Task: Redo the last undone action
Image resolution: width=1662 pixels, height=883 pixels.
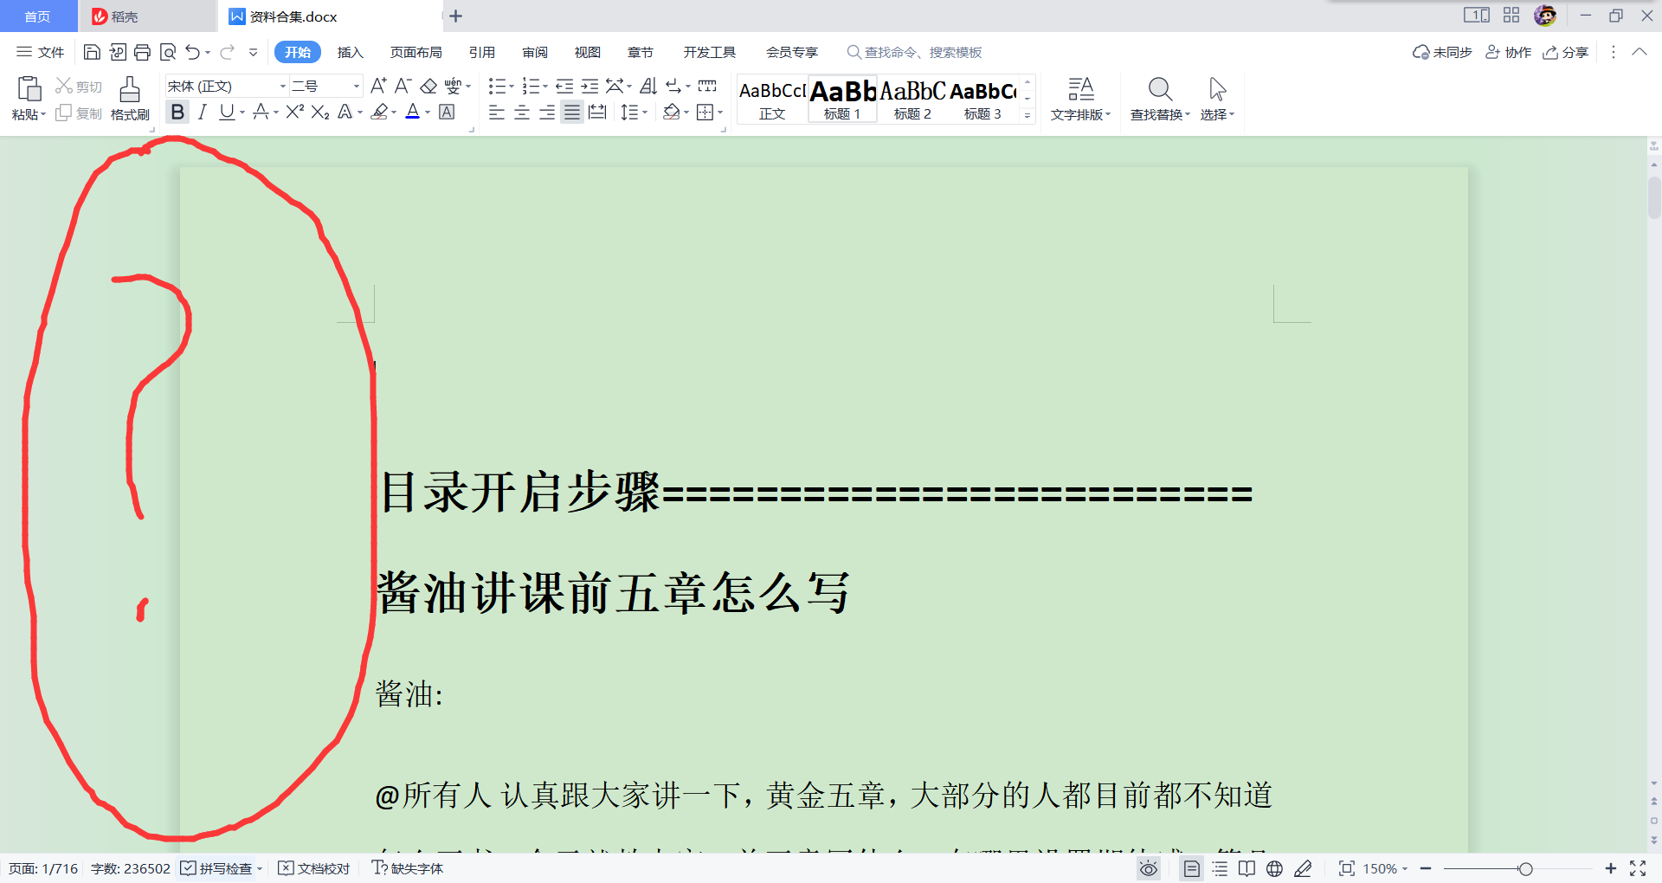Action: coord(227,52)
